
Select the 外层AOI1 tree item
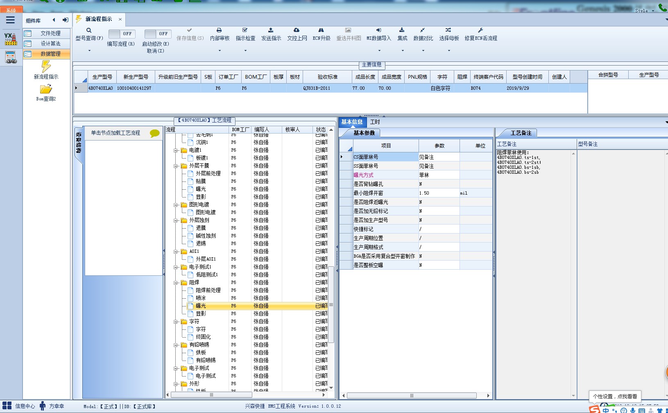(206, 259)
